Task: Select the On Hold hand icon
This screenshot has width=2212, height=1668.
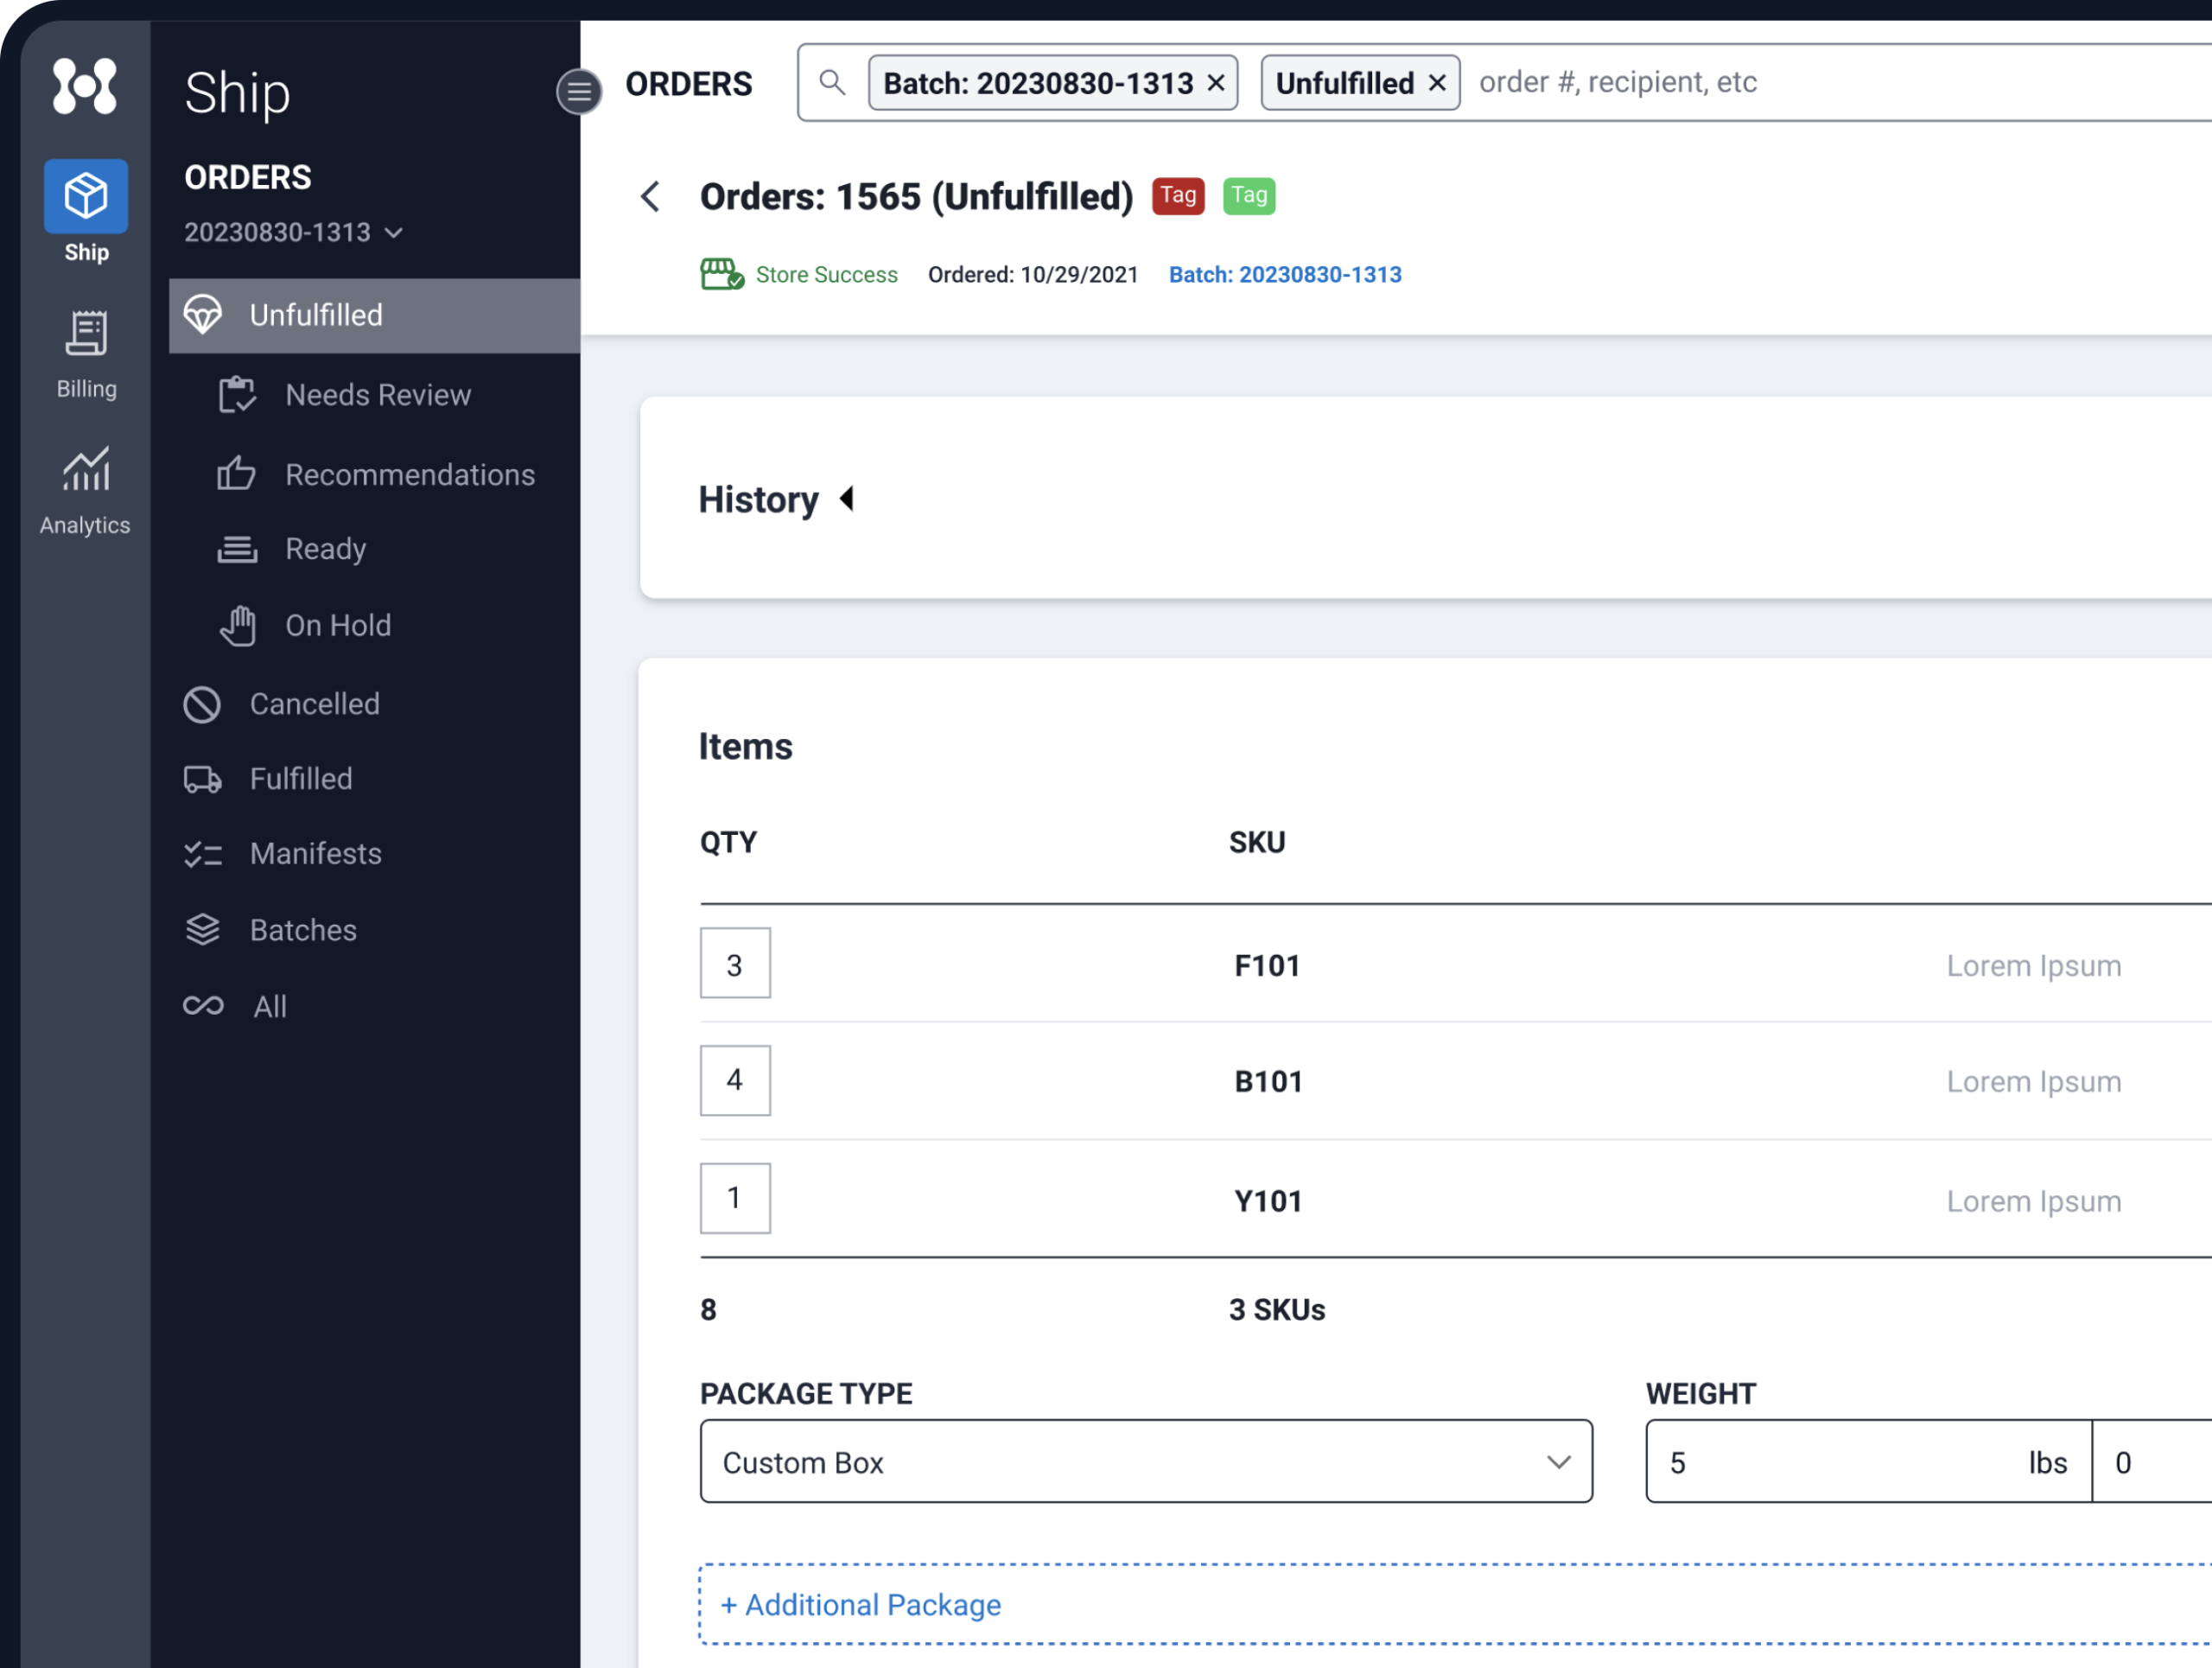Action: [238, 625]
